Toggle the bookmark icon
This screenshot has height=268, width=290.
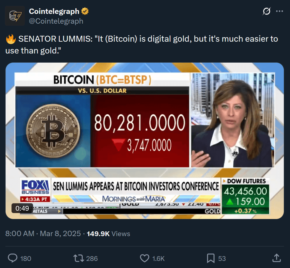tap(211, 258)
